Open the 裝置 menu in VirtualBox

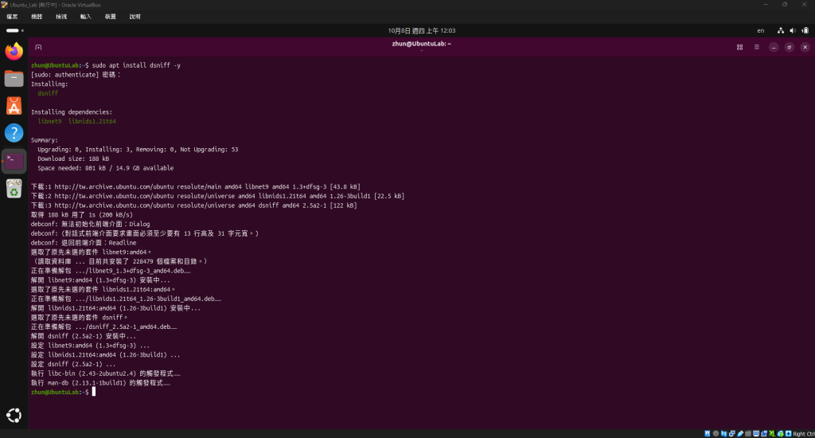110,17
